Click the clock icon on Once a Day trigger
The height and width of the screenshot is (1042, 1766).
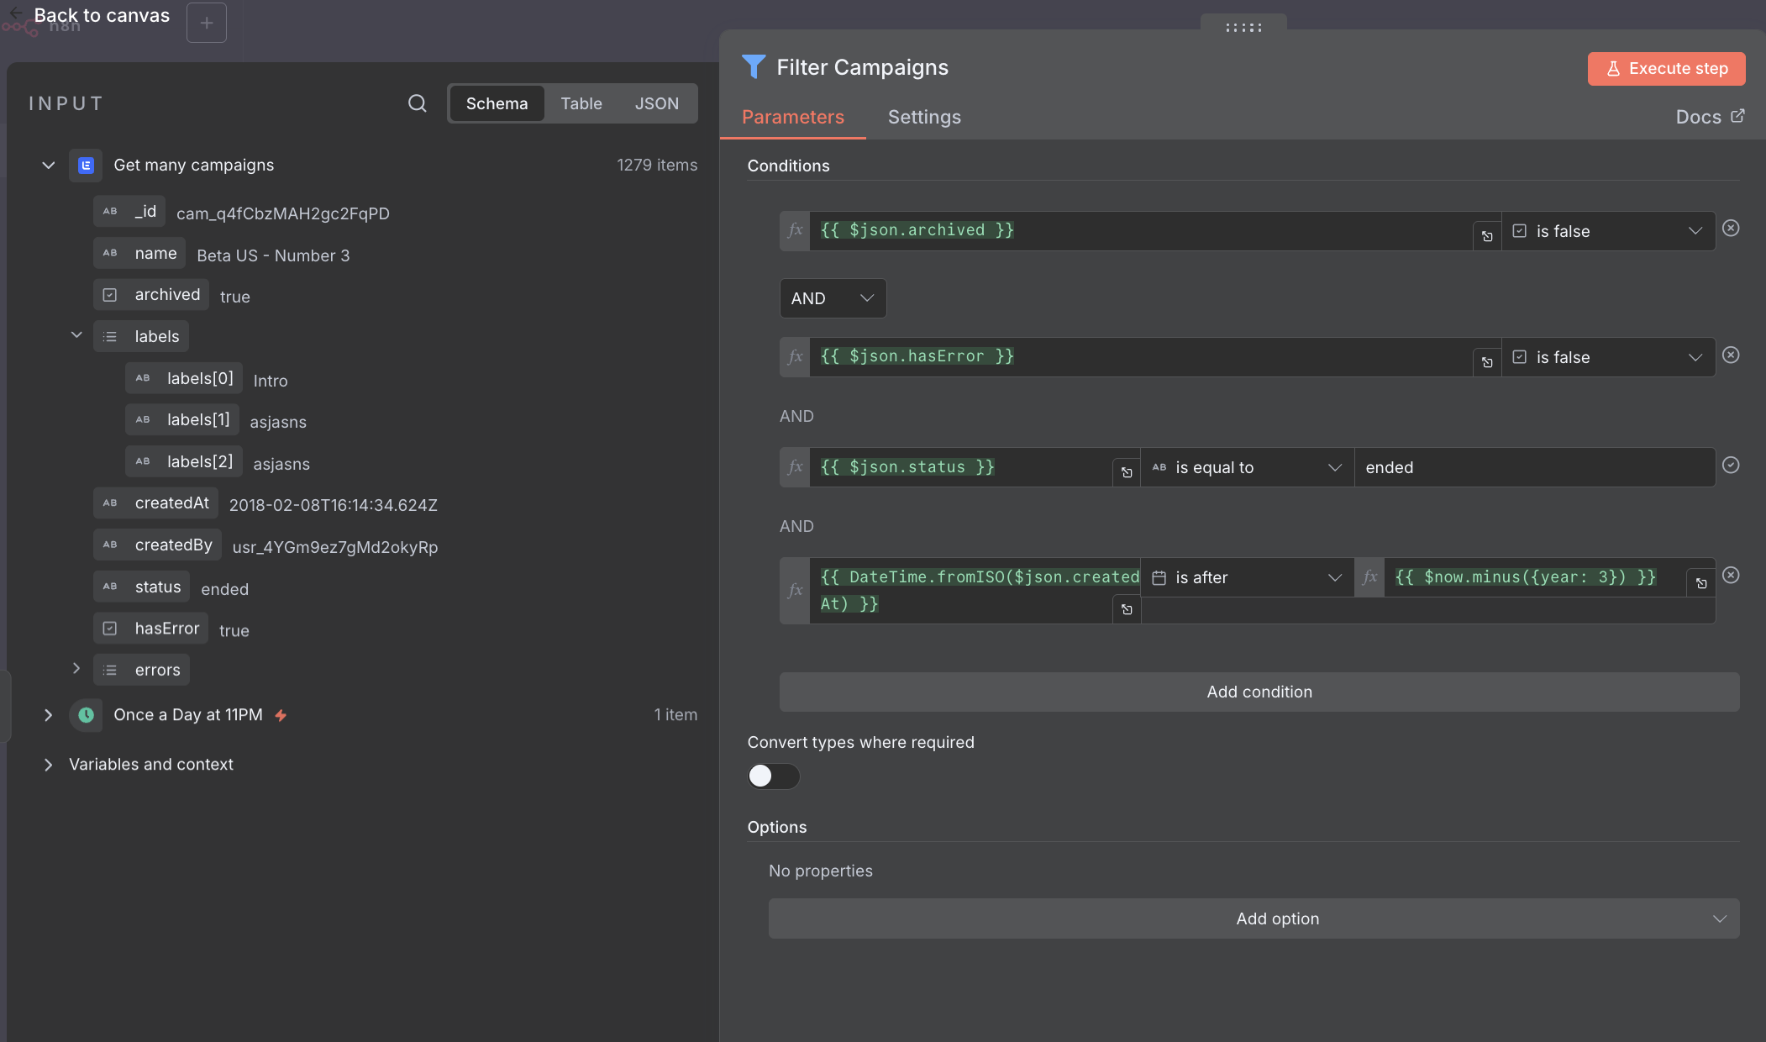coord(85,715)
